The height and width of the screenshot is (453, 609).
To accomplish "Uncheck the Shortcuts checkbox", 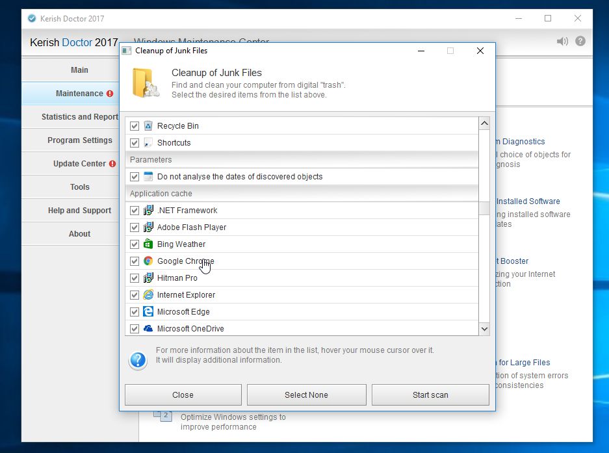I will (135, 142).
